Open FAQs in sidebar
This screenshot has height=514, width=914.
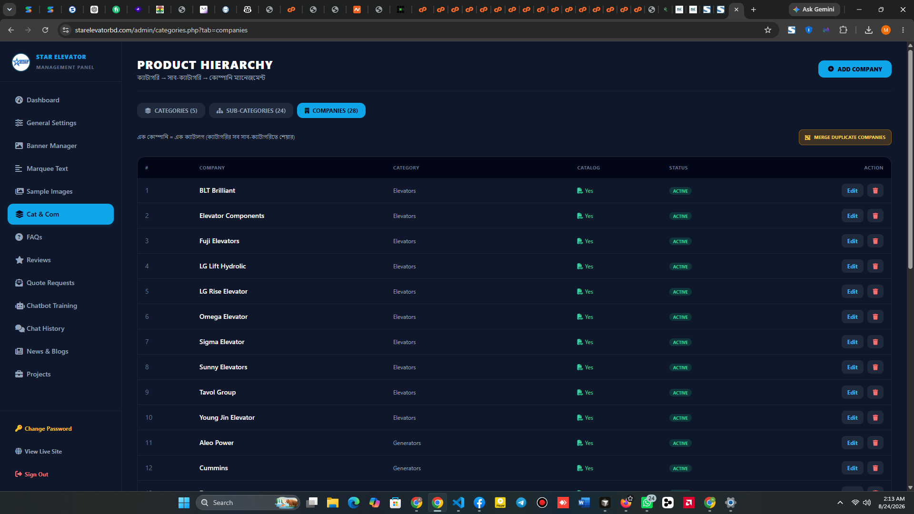[60, 237]
